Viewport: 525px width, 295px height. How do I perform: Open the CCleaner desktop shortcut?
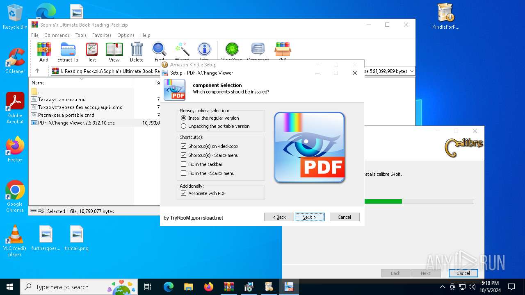pyautogui.click(x=15, y=61)
